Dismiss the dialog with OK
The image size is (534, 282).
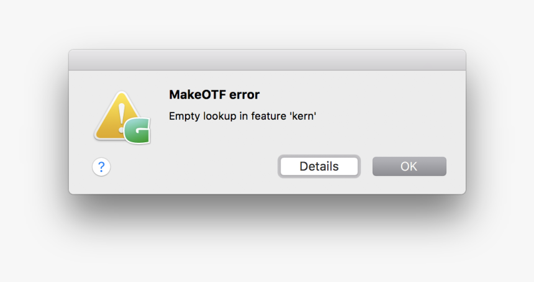point(409,166)
